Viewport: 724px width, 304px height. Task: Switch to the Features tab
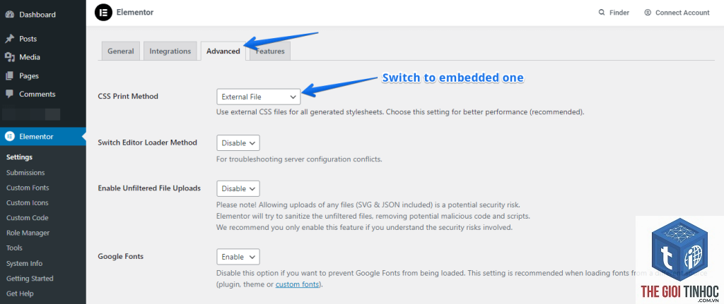(x=270, y=51)
